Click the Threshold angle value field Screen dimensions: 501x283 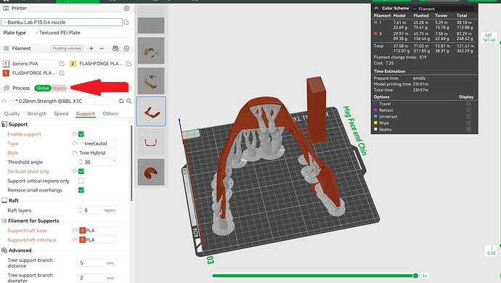97,162
